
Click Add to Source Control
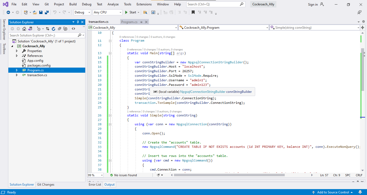point(333,192)
